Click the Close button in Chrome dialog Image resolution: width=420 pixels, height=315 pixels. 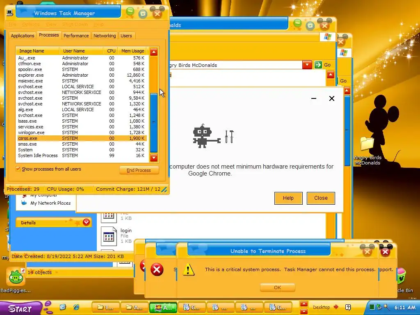tap(321, 198)
